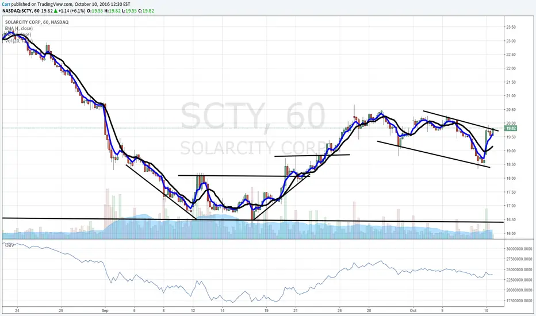The height and width of the screenshot is (316, 536).
Task: Click the 17.00 price axis label
Action: coord(511,206)
